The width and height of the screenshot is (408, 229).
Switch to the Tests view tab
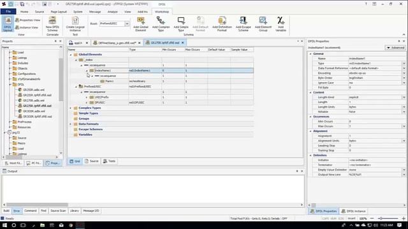109,161
